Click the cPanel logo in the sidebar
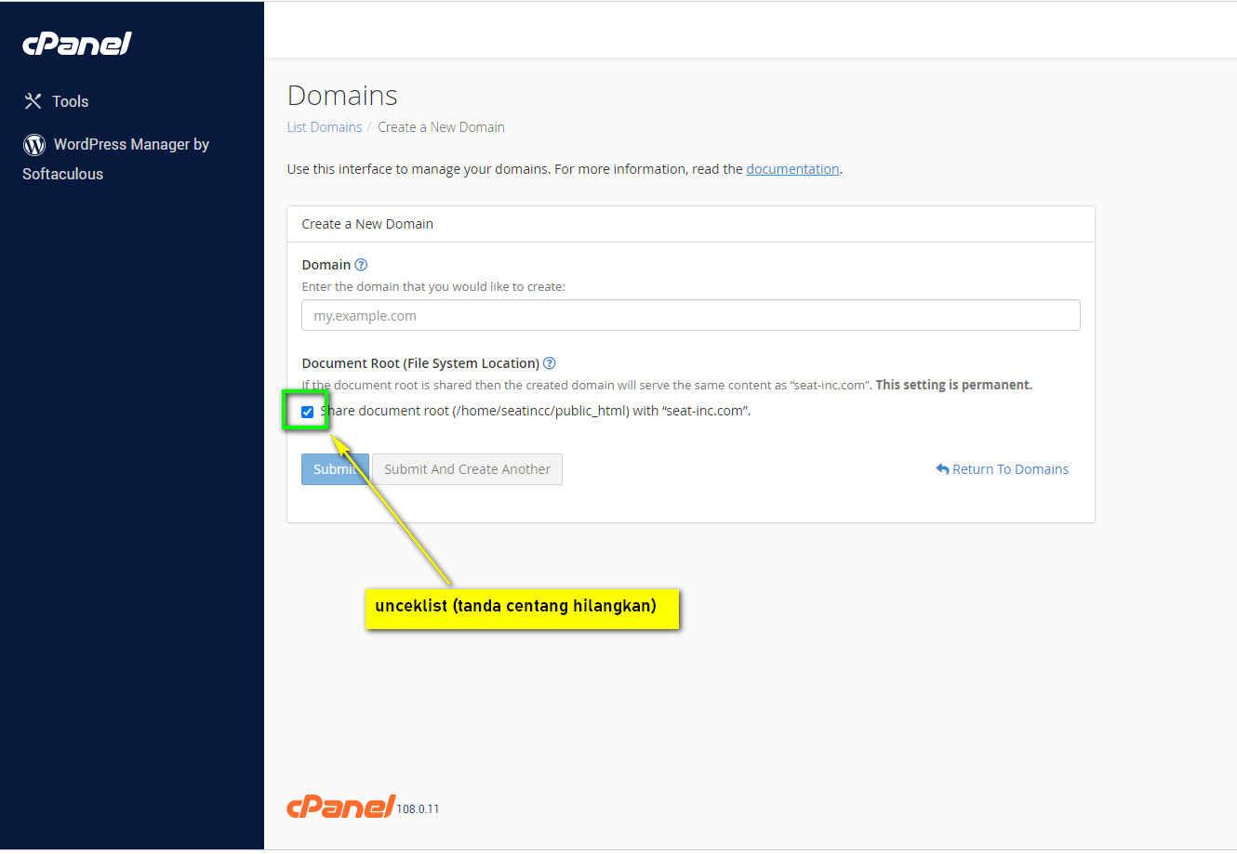This screenshot has width=1237, height=854. (77, 44)
